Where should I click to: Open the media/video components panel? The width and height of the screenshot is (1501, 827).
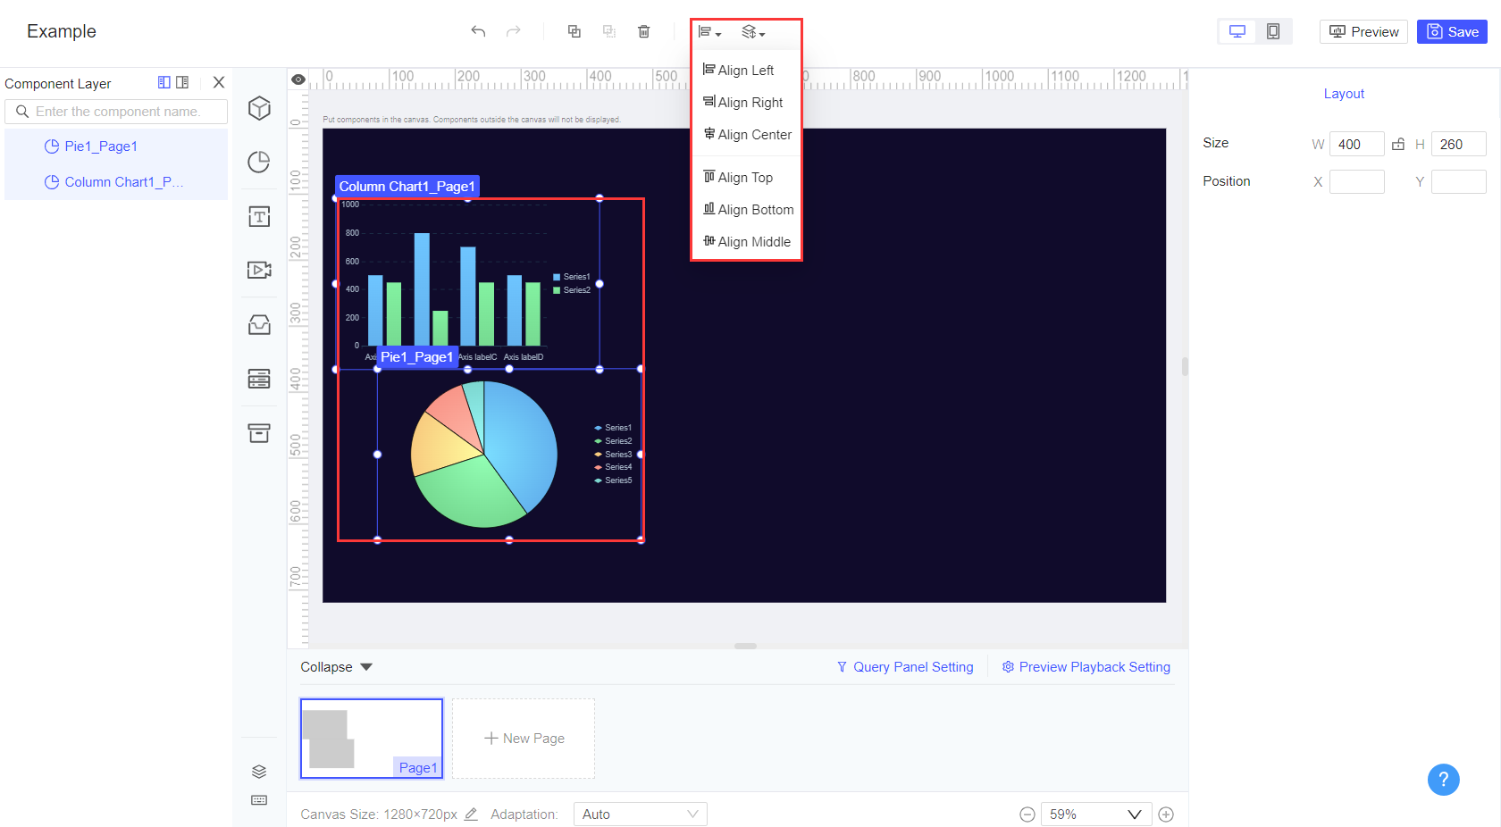click(x=258, y=270)
